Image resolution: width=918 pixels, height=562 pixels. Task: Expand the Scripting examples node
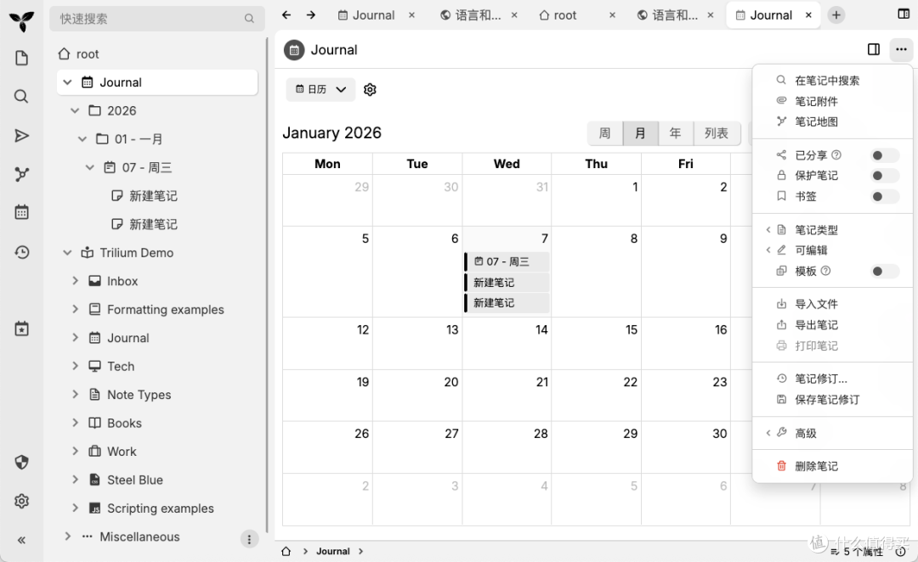(75, 509)
